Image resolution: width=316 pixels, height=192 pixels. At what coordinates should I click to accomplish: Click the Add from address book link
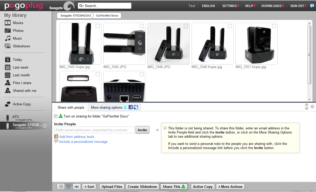(77, 137)
